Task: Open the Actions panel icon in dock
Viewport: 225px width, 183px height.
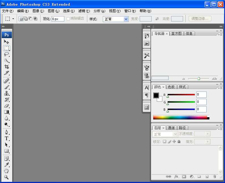Action: pos(147,43)
